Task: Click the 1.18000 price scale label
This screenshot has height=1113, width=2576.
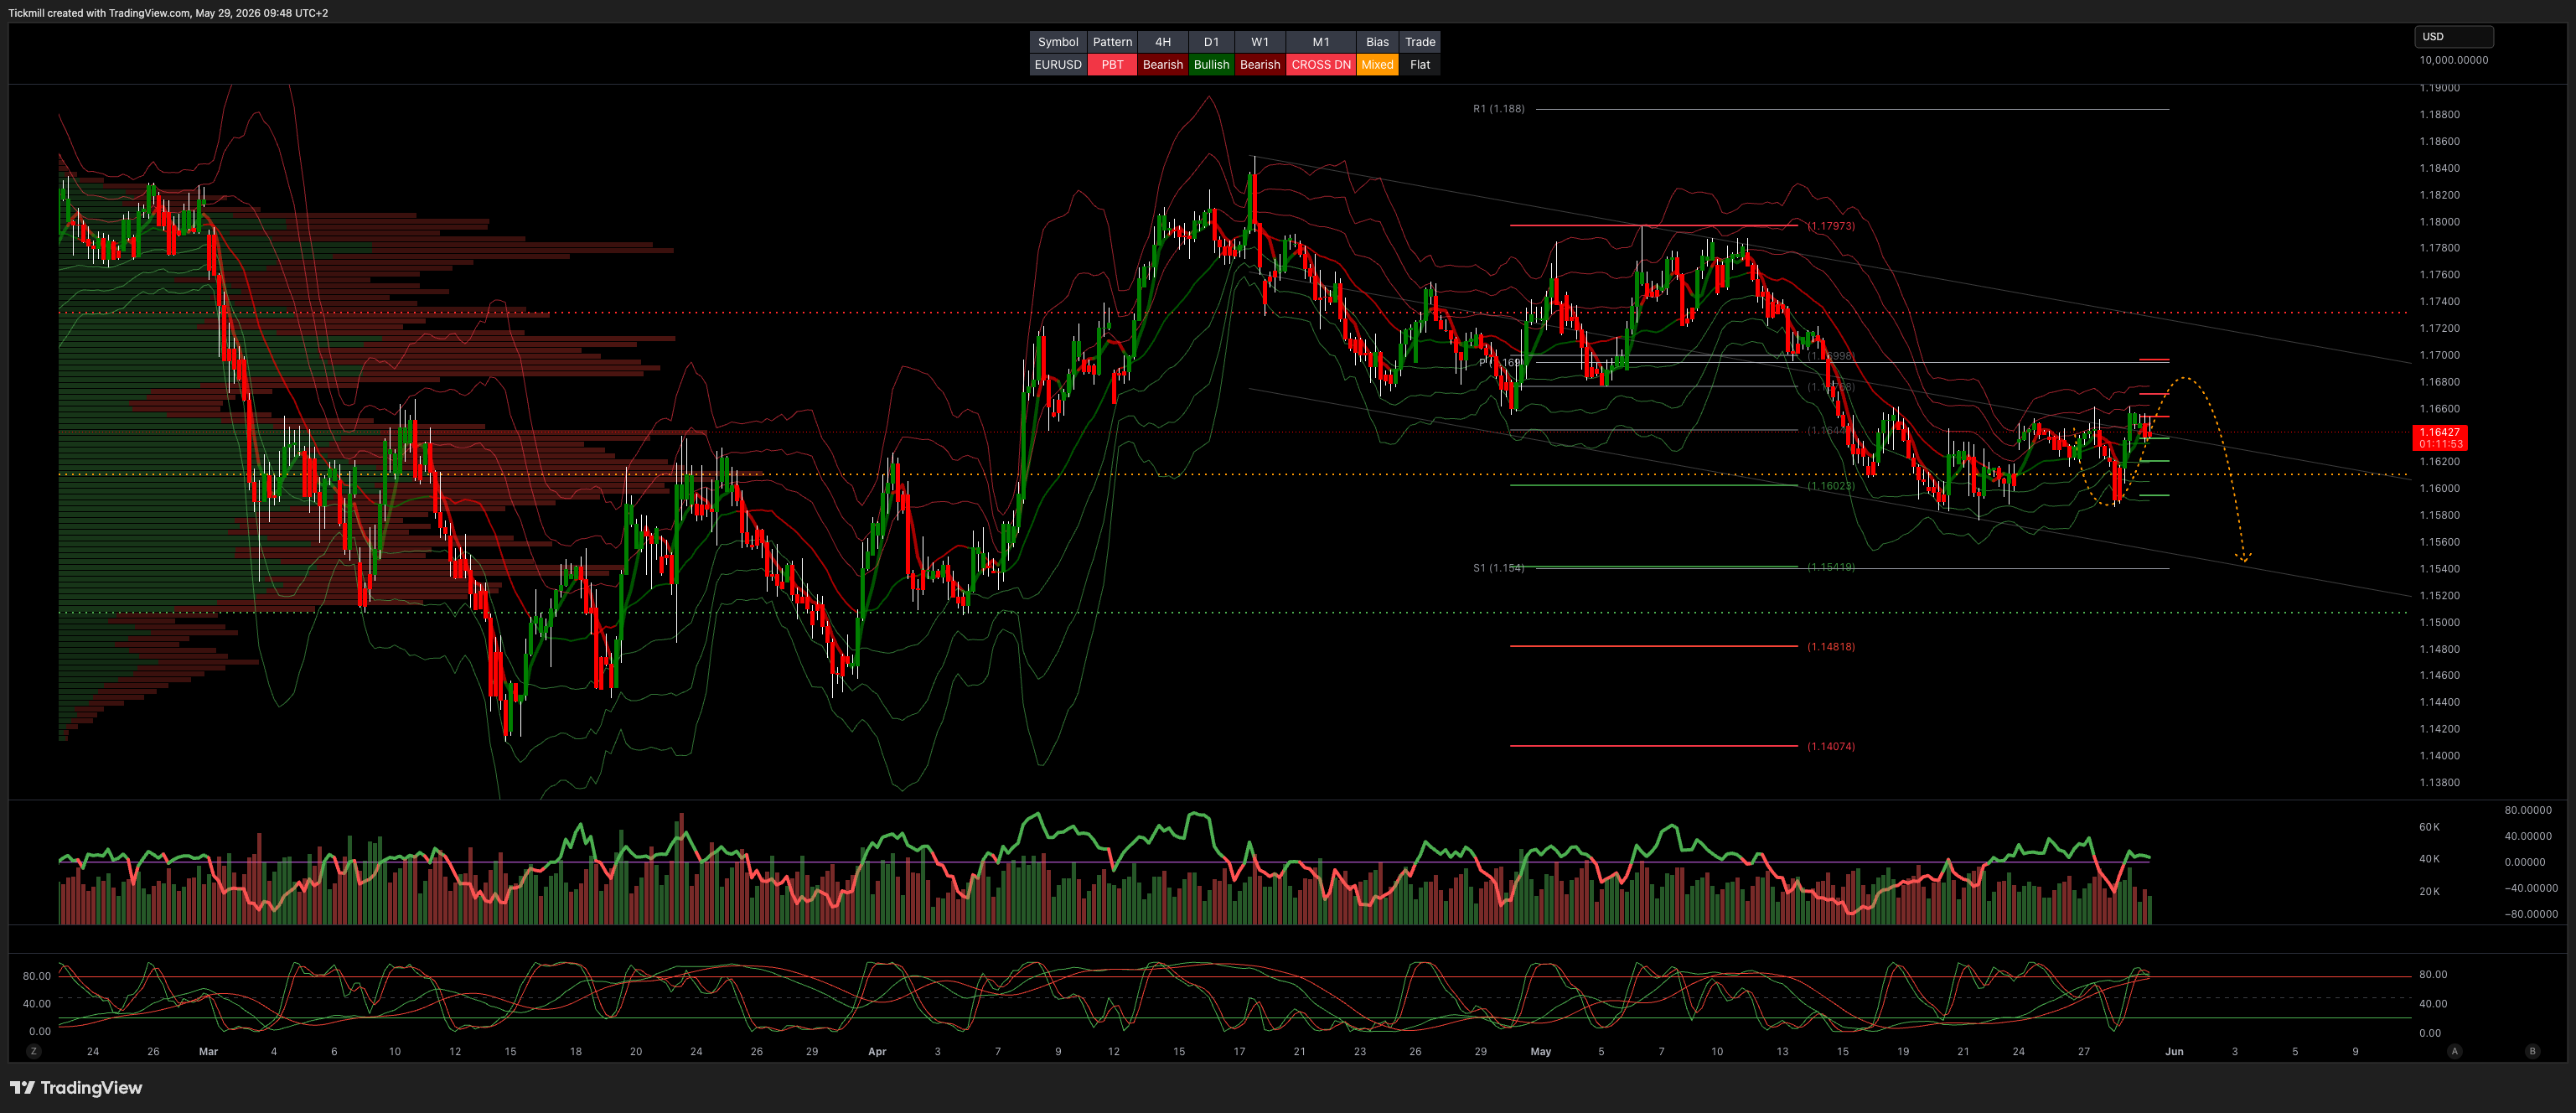Action: point(2439,222)
